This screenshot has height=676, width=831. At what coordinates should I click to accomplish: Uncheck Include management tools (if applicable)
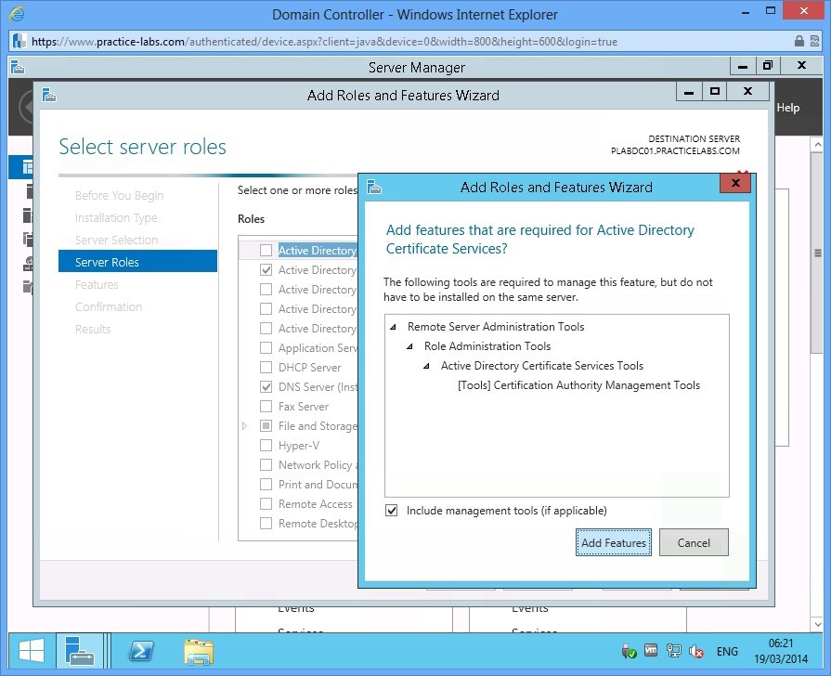coord(392,510)
